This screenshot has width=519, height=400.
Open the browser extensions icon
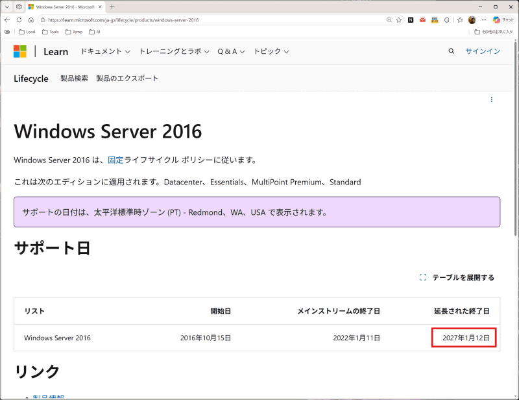[x=447, y=20]
